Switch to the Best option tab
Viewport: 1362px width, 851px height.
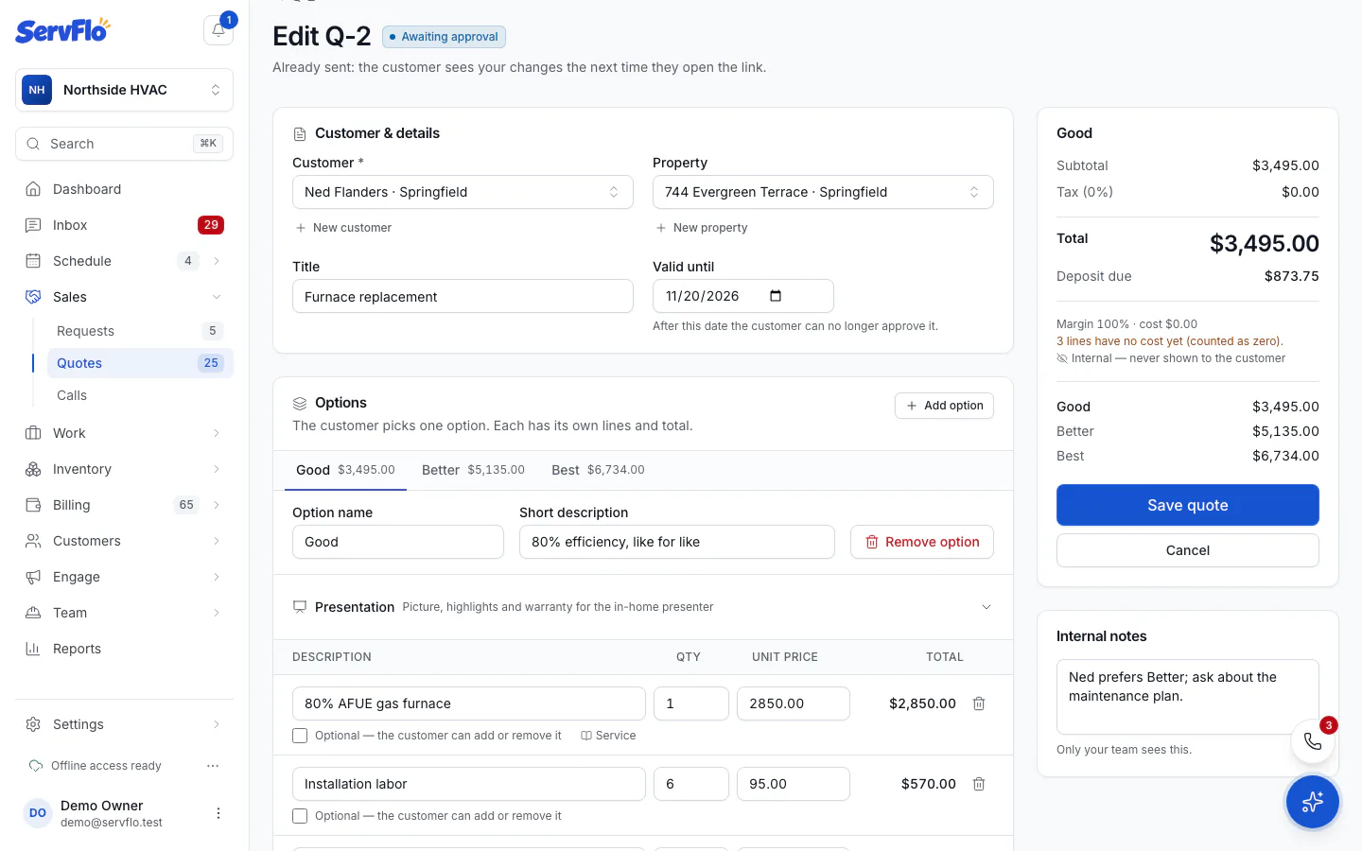pos(598,470)
